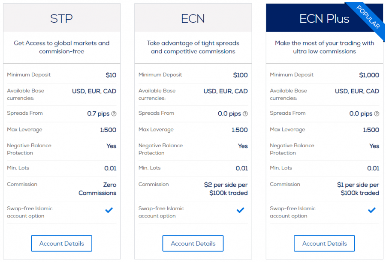The width and height of the screenshot is (386, 262).
Task: Click the ECN Plus spreads help icon
Action: coord(377,114)
